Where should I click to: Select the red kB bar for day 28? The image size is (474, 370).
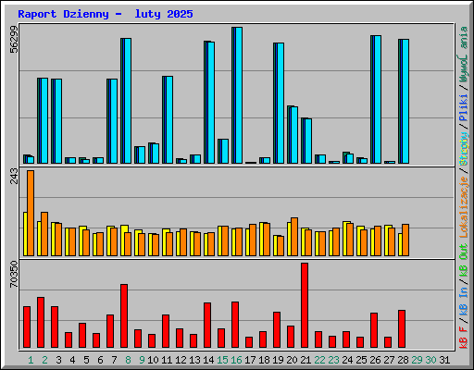[x=402, y=329]
